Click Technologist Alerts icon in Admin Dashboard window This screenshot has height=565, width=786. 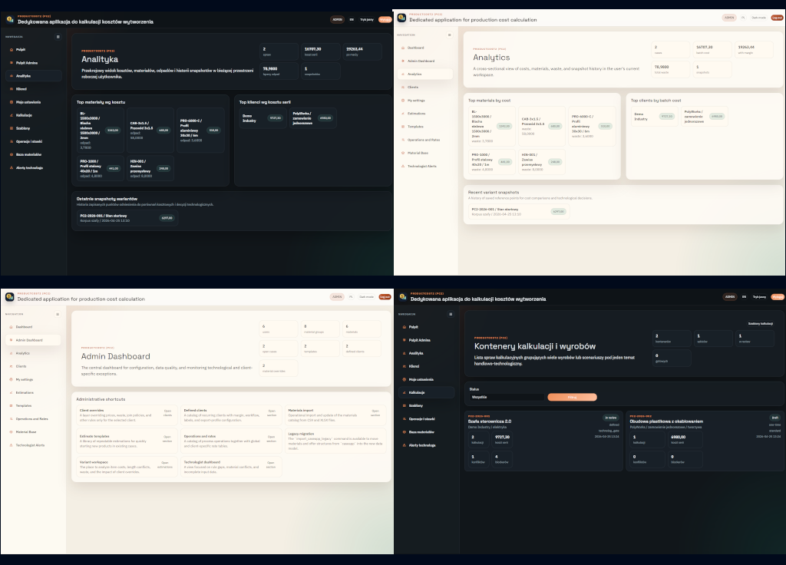[x=11, y=445]
